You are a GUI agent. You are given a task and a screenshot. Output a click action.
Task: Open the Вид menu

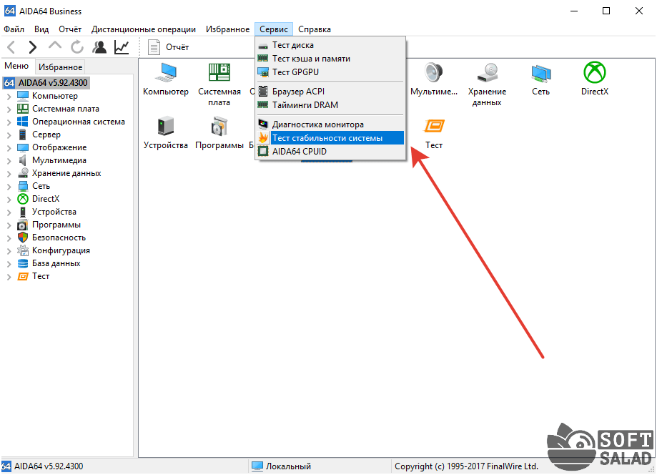pos(41,29)
